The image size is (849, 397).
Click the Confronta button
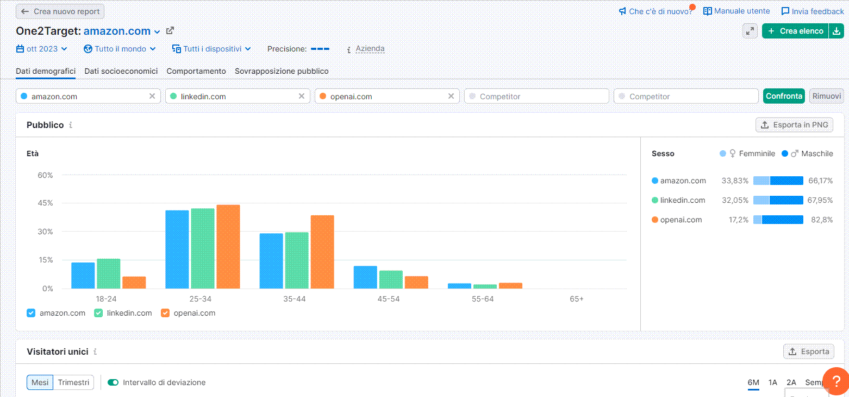pos(784,96)
